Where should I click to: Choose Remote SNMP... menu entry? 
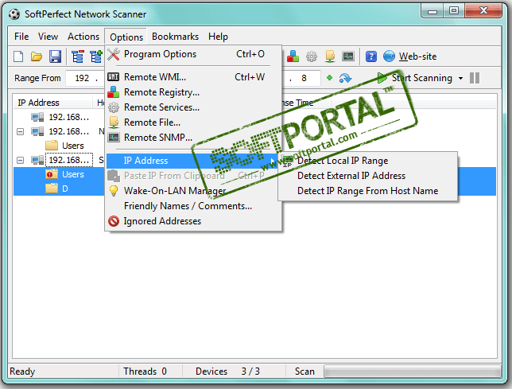(193, 137)
